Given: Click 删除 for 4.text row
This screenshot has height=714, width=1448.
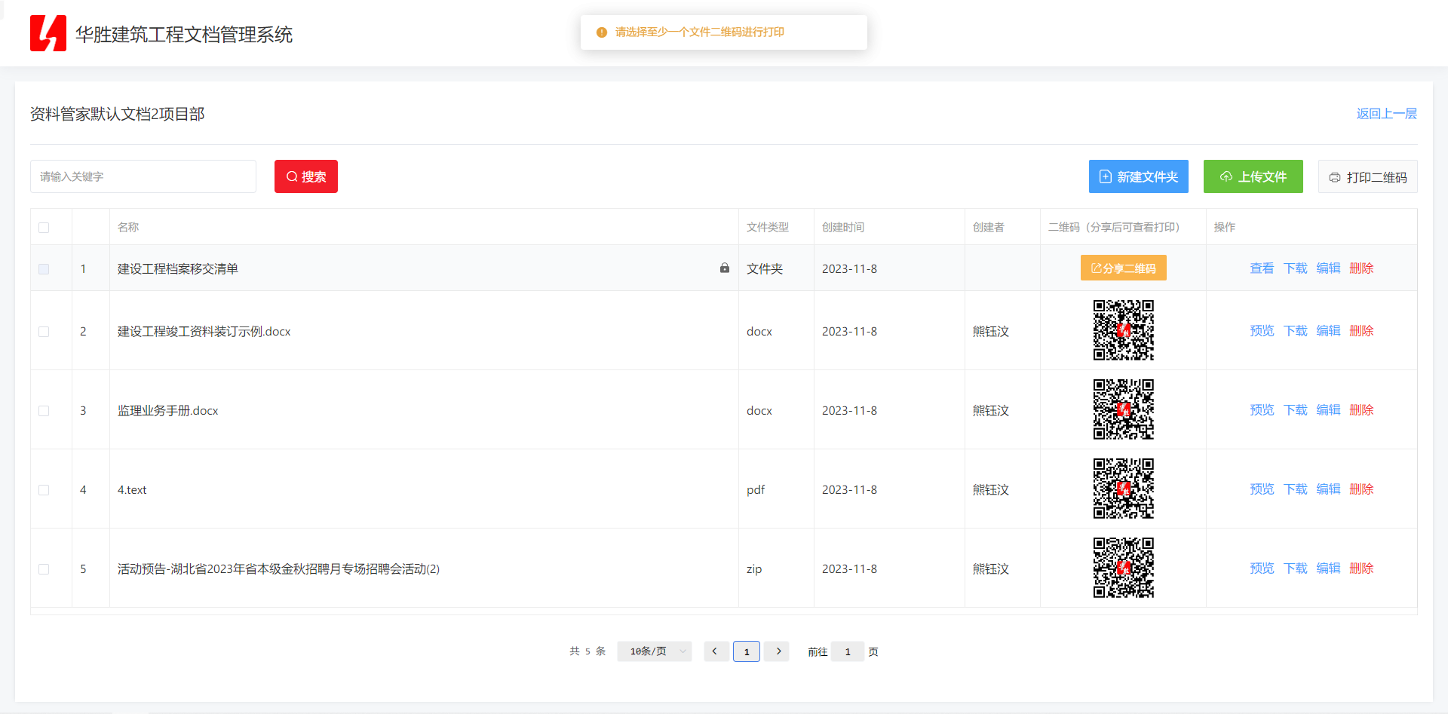Looking at the screenshot, I should (x=1361, y=489).
